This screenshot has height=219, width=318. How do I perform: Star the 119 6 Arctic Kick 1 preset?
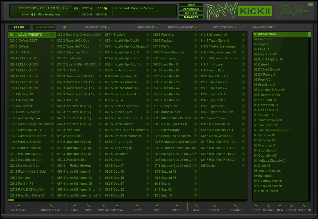pyautogui.click(x=243, y=70)
